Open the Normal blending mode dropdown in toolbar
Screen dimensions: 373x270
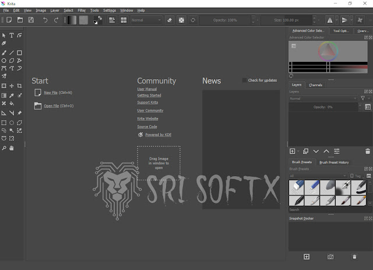coord(146,20)
